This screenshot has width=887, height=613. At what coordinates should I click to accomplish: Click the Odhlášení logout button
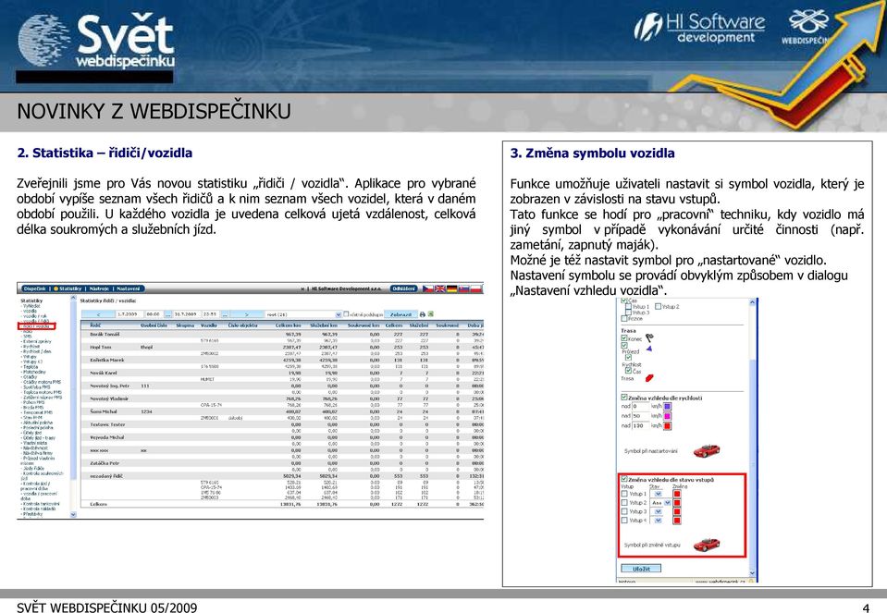coord(403,289)
